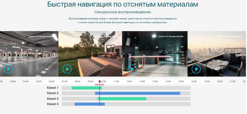Play the backyard wooden deck video
247x114 pixels.
(x=67, y=69)
